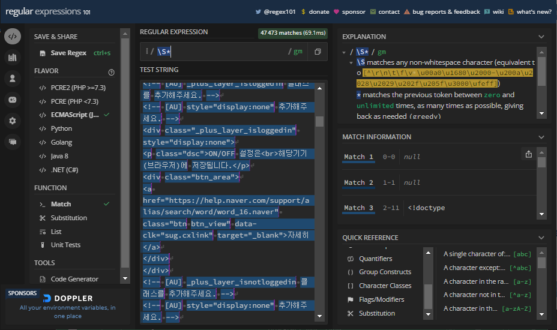Viewport: 557px width, 330px height.
Task: Open Flags/Modifiers reference category
Action: click(383, 300)
